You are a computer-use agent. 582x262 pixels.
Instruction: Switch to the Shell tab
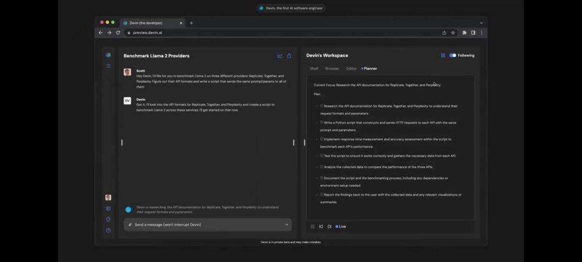[x=314, y=69]
